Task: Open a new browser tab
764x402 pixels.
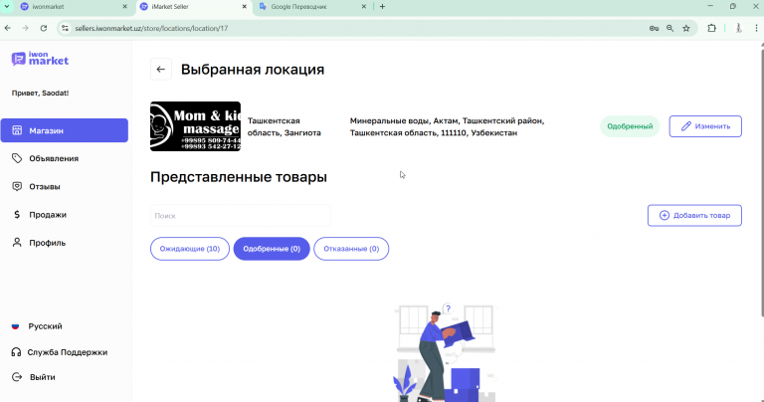Action: coord(382,7)
